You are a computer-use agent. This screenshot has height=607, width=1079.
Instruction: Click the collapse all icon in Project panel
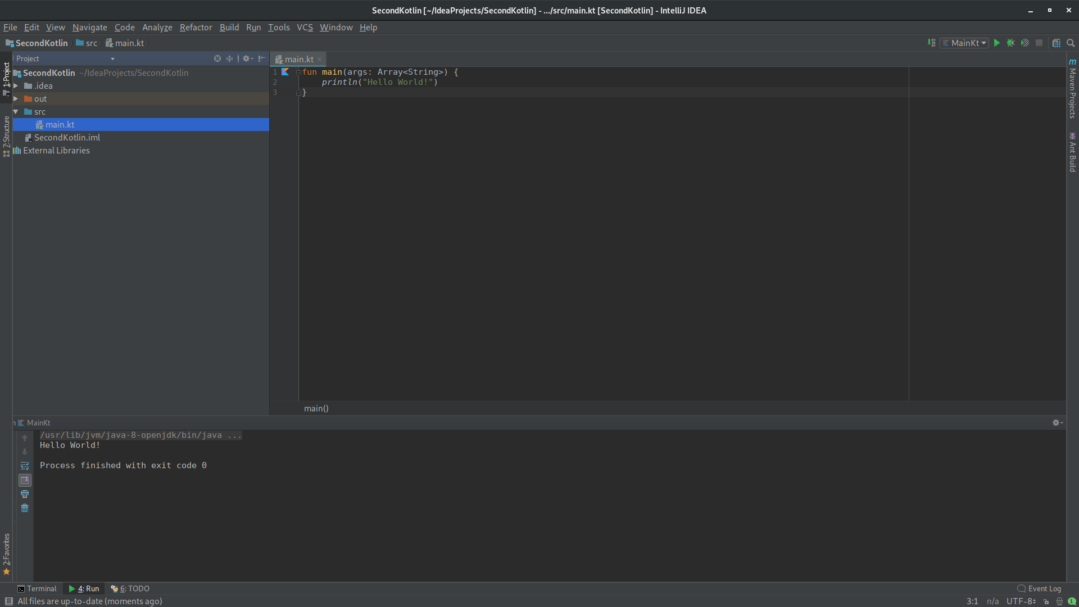click(x=229, y=58)
